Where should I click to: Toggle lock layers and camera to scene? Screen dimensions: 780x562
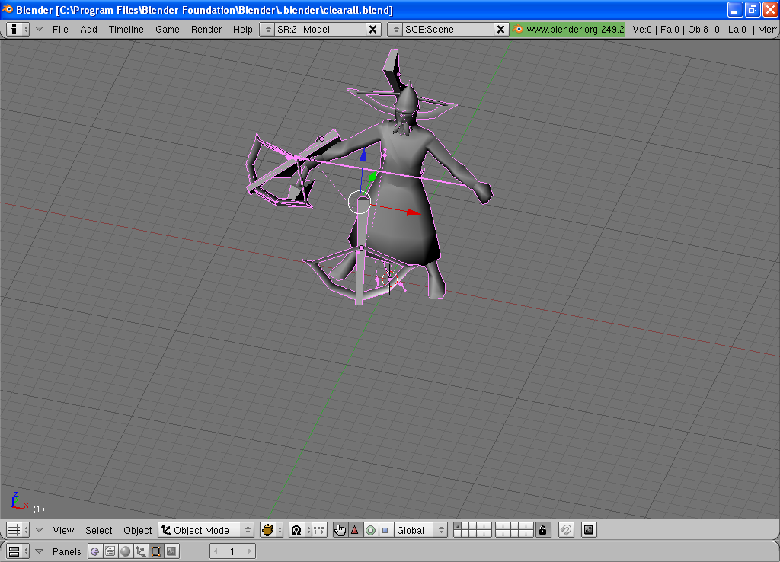click(542, 530)
